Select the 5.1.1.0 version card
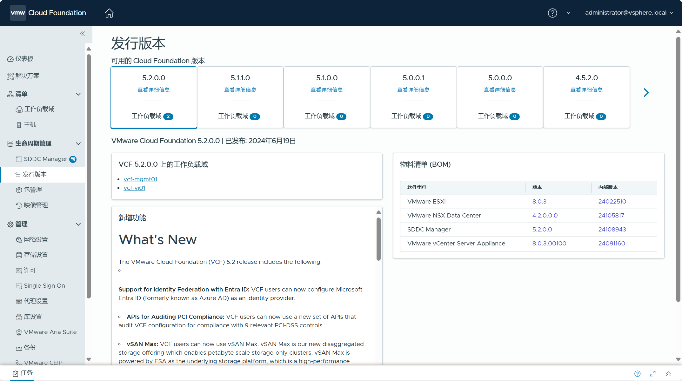 click(240, 97)
